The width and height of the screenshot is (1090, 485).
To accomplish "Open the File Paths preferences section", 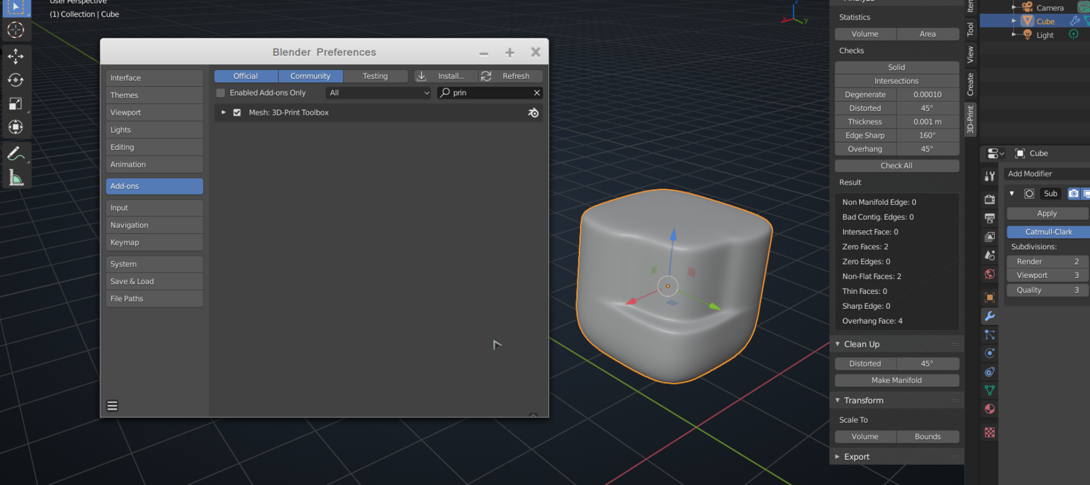I will click(154, 298).
